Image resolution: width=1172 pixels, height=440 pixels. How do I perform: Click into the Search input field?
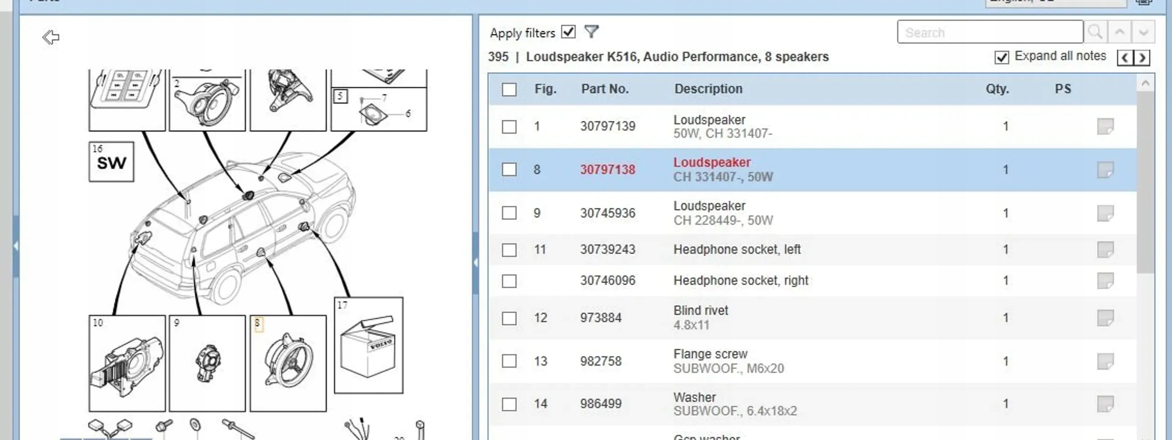pos(990,32)
